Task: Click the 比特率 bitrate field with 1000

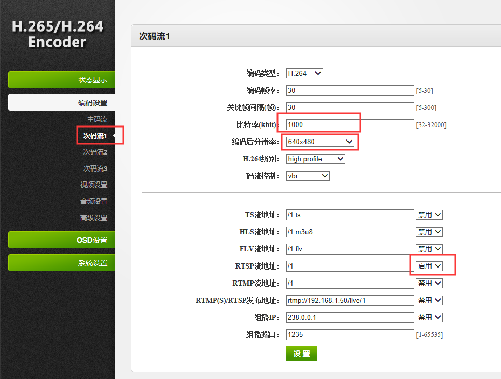Action: coord(350,124)
